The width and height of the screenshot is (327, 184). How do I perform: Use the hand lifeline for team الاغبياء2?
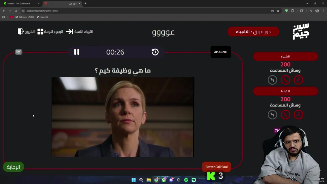[x=298, y=114]
